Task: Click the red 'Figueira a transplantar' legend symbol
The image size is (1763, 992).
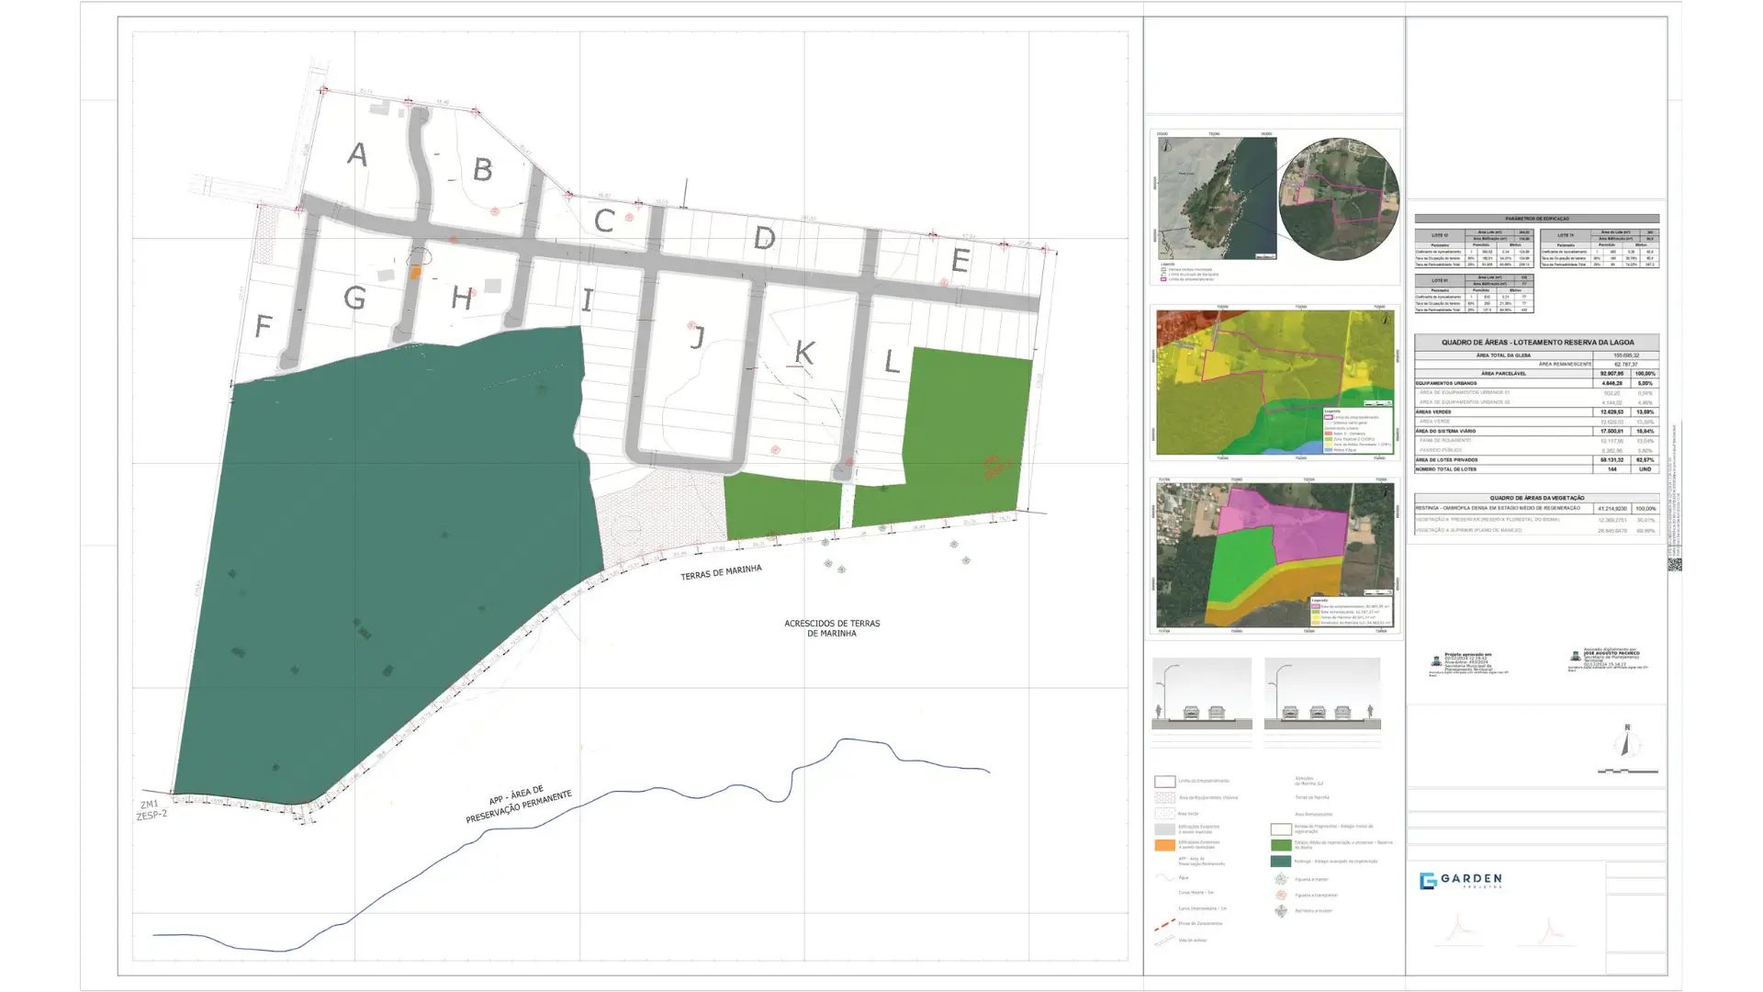Action: (x=1281, y=895)
